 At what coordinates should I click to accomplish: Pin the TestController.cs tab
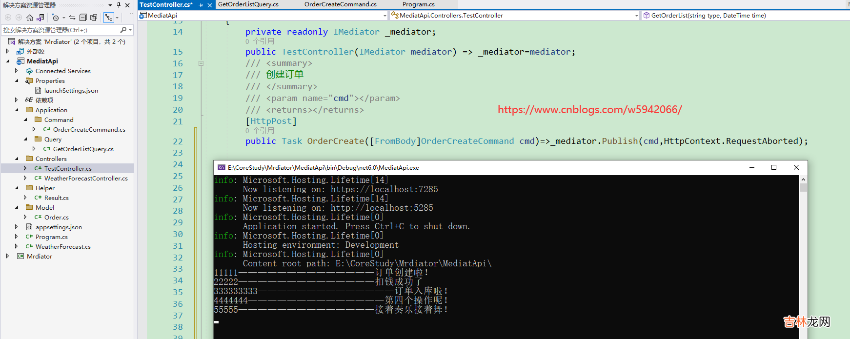(201, 5)
